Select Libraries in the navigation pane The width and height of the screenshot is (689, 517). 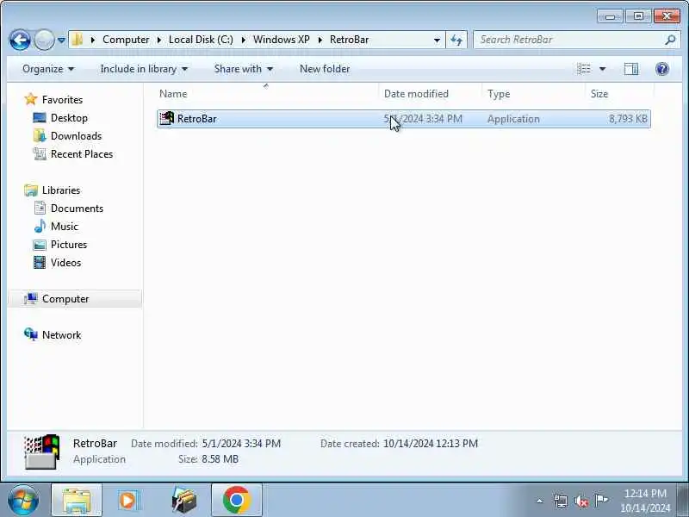click(x=61, y=190)
